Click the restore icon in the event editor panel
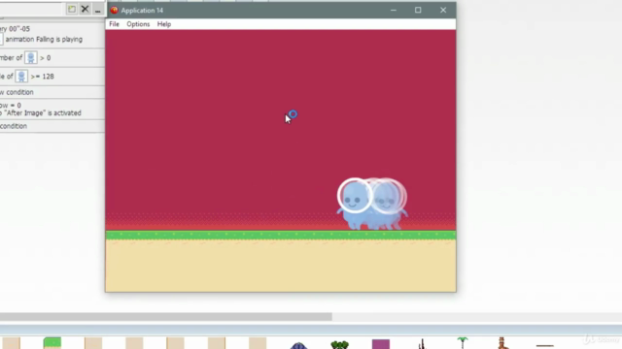The width and height of the screenshot is (622, 349). tap(72, 9)
